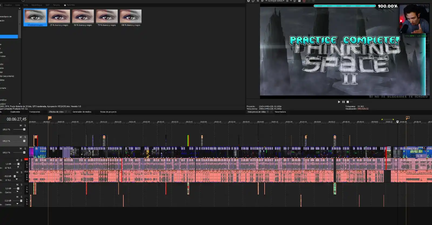This screenshot has width=432, height=225.
Task: Select the '25 % blanco y negro' preset
Action: (x=59, y=18)
